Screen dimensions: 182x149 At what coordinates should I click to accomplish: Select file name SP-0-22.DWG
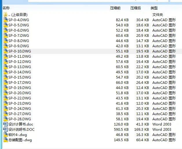[20, 98]
